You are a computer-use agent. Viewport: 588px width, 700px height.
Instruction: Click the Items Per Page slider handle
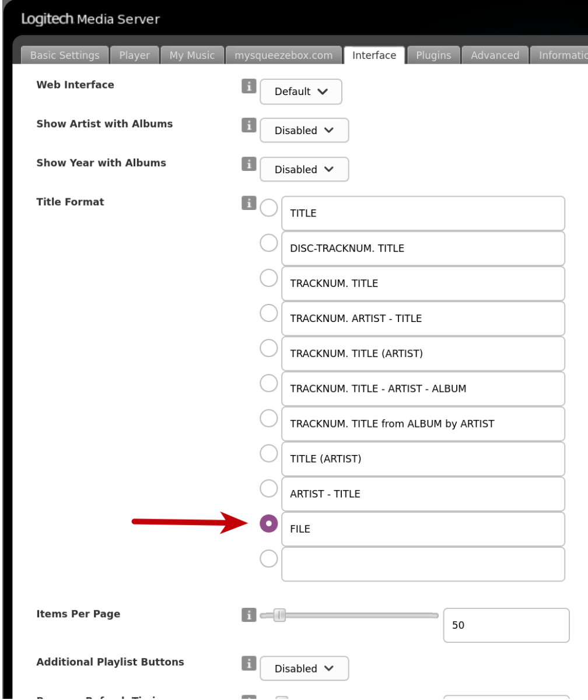(x=279, y=615)
